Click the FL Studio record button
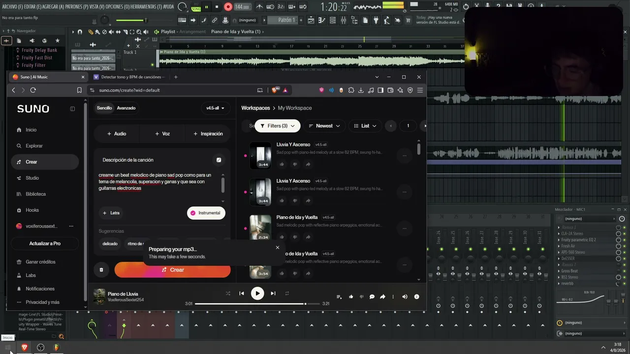Image resolution: width=630 pixels, height=354 pixels. [x=228, y=7]
